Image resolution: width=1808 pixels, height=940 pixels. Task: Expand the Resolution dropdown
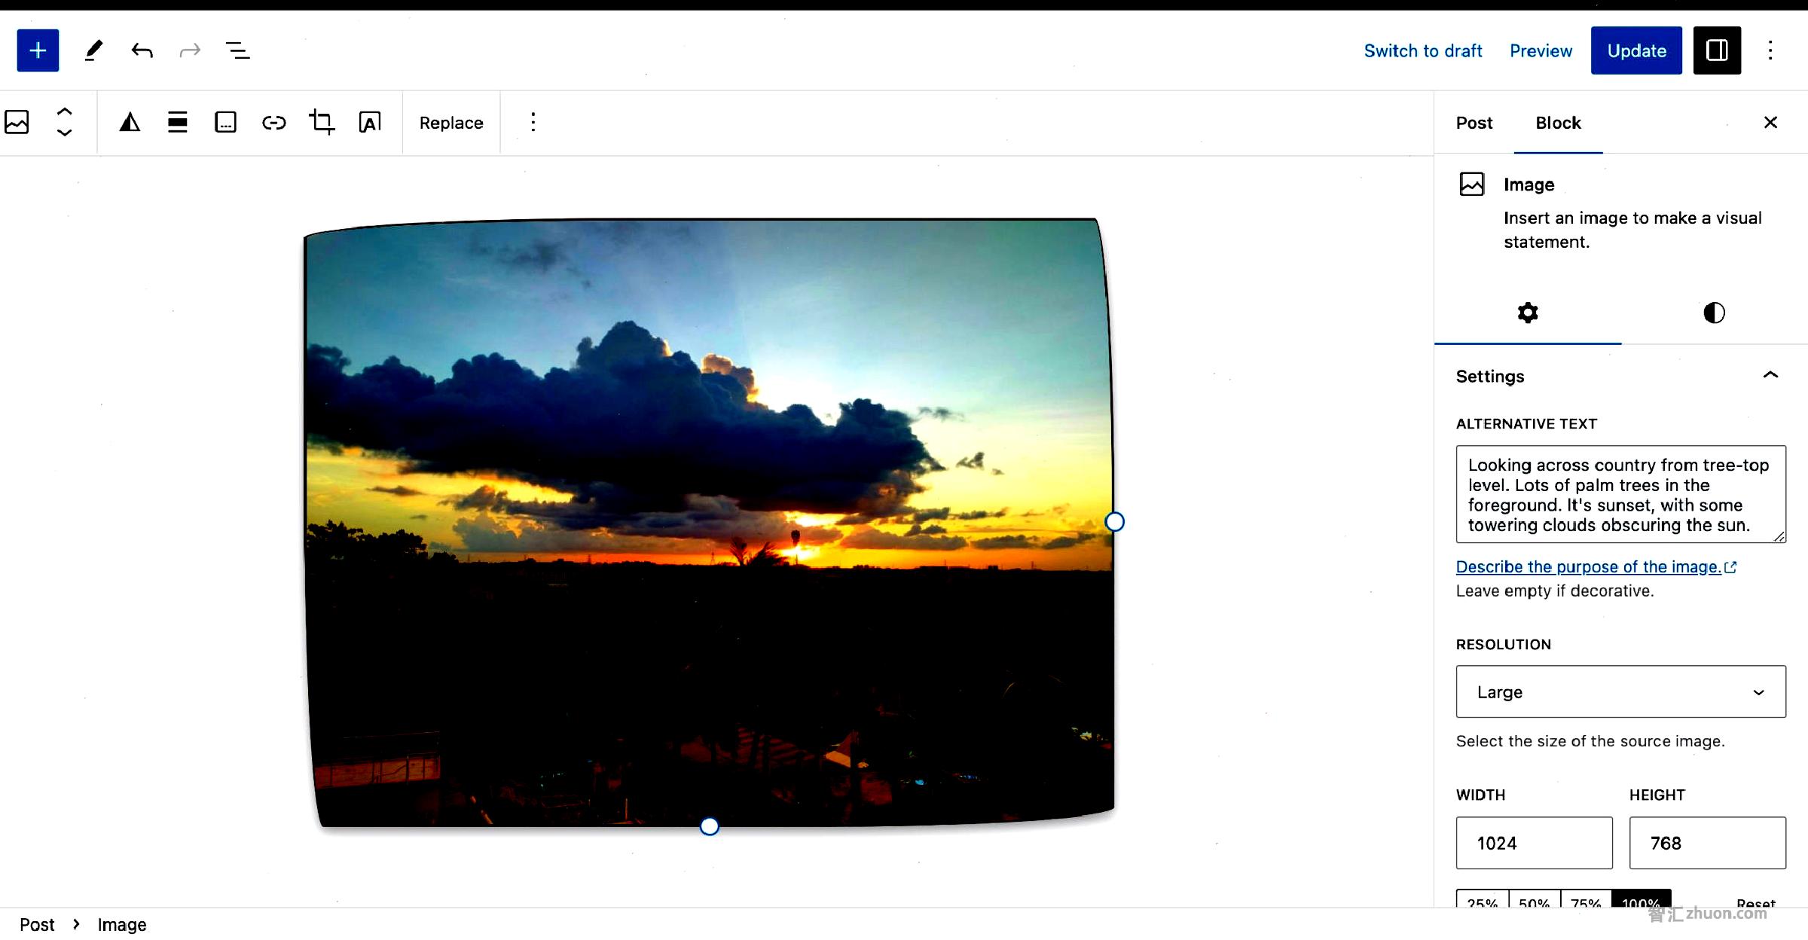coord(1620,691)
